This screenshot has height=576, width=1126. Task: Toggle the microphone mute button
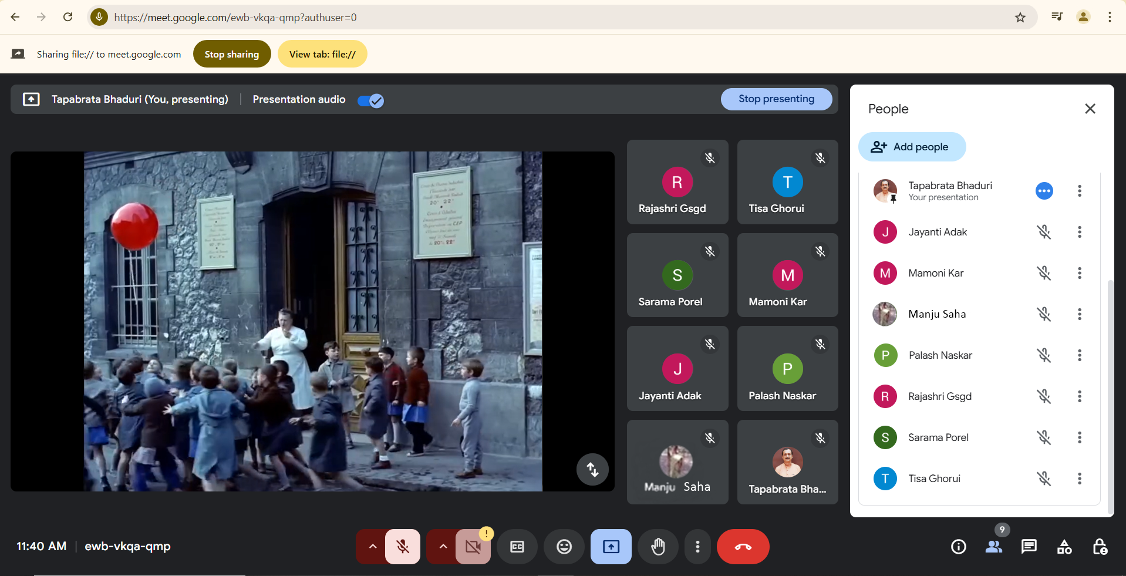click(403, 547)
